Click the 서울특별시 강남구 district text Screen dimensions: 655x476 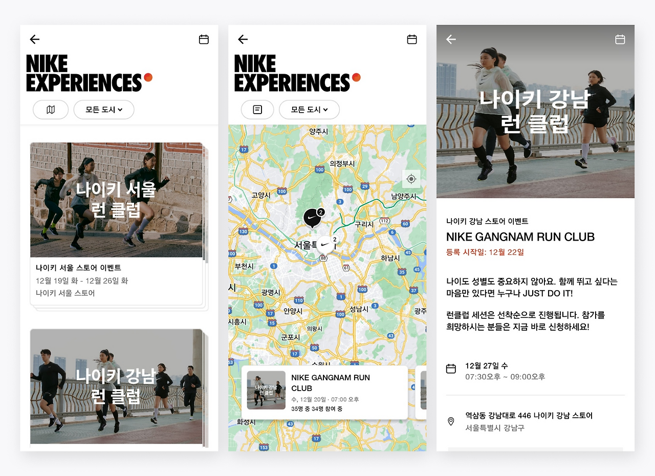(495, 428)
